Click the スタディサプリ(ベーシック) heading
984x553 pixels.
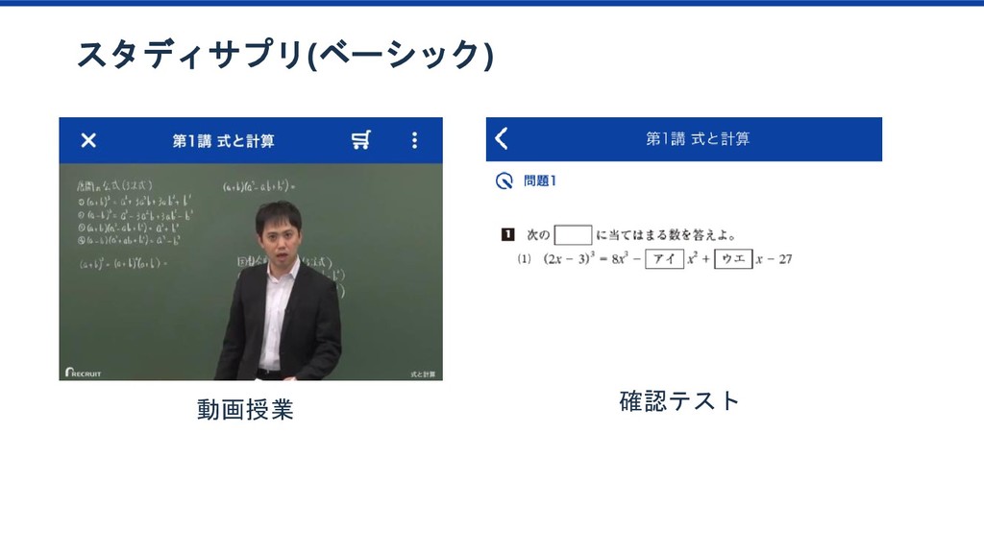tap(285, 55)
